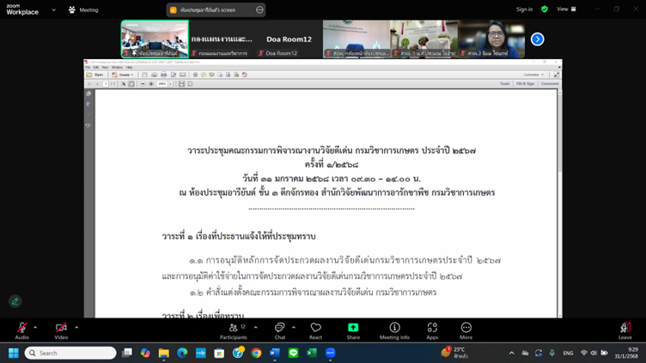The image size is (646, 363).
Task: Click the page number input field
Action: tap(106, 84)
